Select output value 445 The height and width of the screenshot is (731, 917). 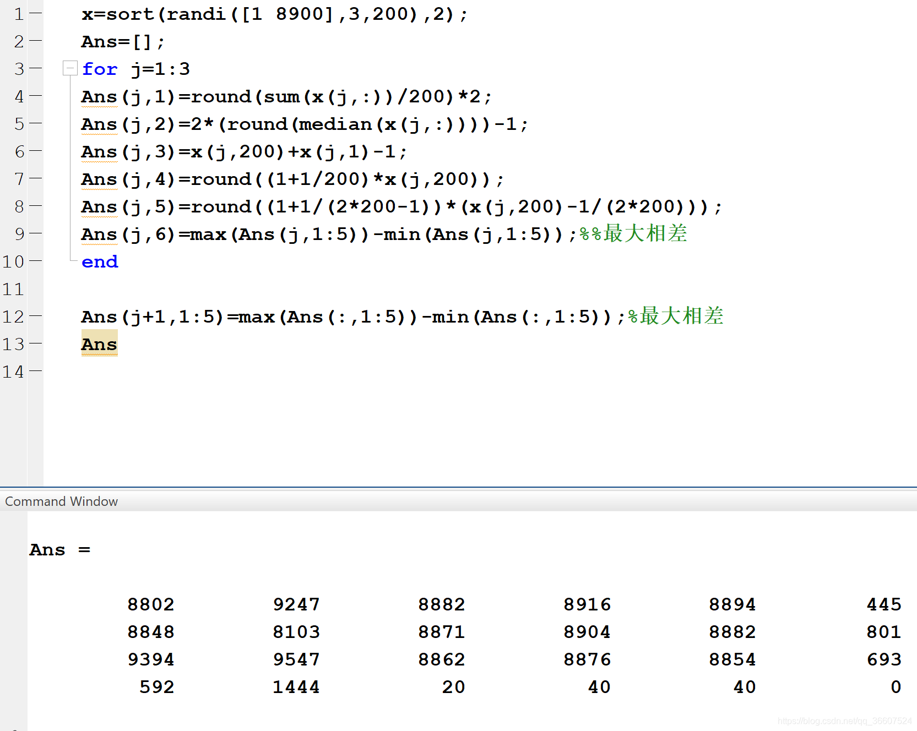(883, 604)
